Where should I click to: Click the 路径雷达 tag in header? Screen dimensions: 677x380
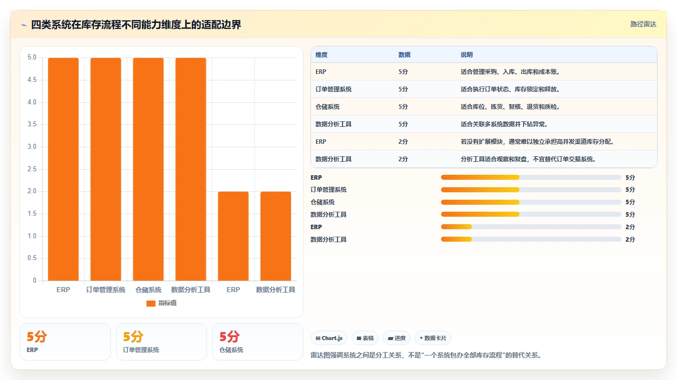point(643,24)
